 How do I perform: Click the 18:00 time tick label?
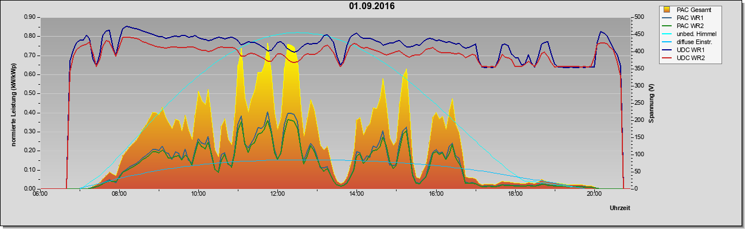pos(515,195)
